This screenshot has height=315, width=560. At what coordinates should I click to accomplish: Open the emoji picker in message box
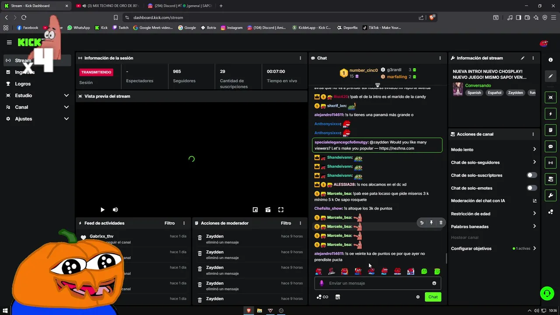pyautogui.click(x=434, y=283)
